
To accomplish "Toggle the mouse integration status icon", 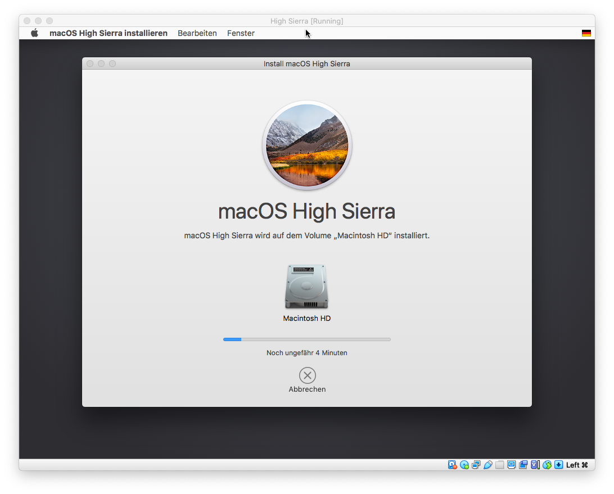I will click(547, 465).
